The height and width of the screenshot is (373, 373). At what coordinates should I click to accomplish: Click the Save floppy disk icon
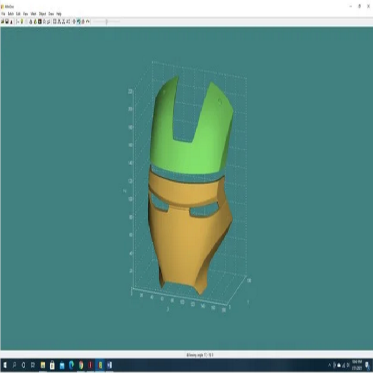pos(7,21)
